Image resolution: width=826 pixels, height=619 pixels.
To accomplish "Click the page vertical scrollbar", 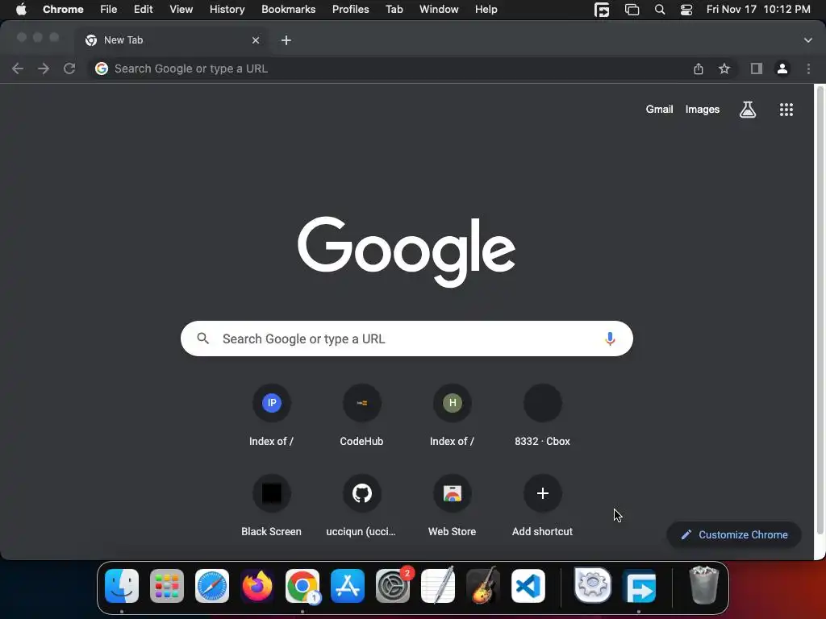I will pos(820,310).
